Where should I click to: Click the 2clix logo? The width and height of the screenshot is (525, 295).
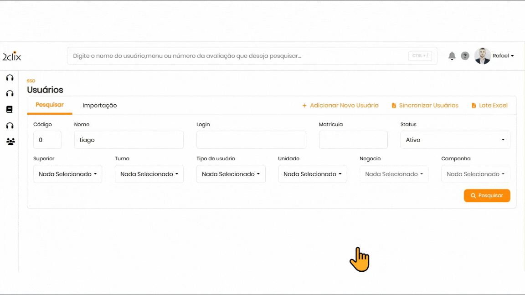point(12,56)
